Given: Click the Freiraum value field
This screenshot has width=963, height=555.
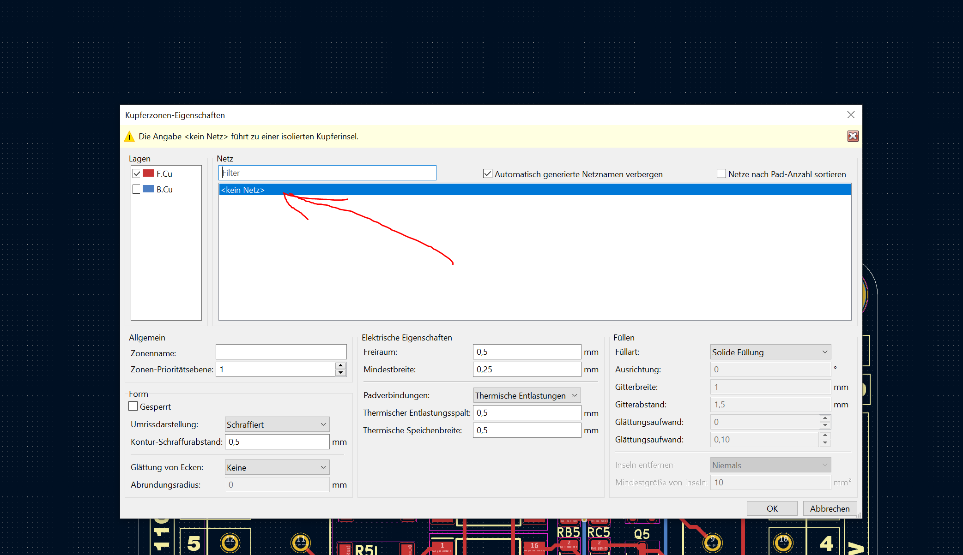Looking at the screenshot, I should (527, 352).
